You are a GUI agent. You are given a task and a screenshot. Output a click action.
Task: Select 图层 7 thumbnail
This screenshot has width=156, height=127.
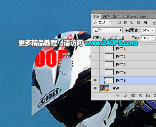coord(109,64)
